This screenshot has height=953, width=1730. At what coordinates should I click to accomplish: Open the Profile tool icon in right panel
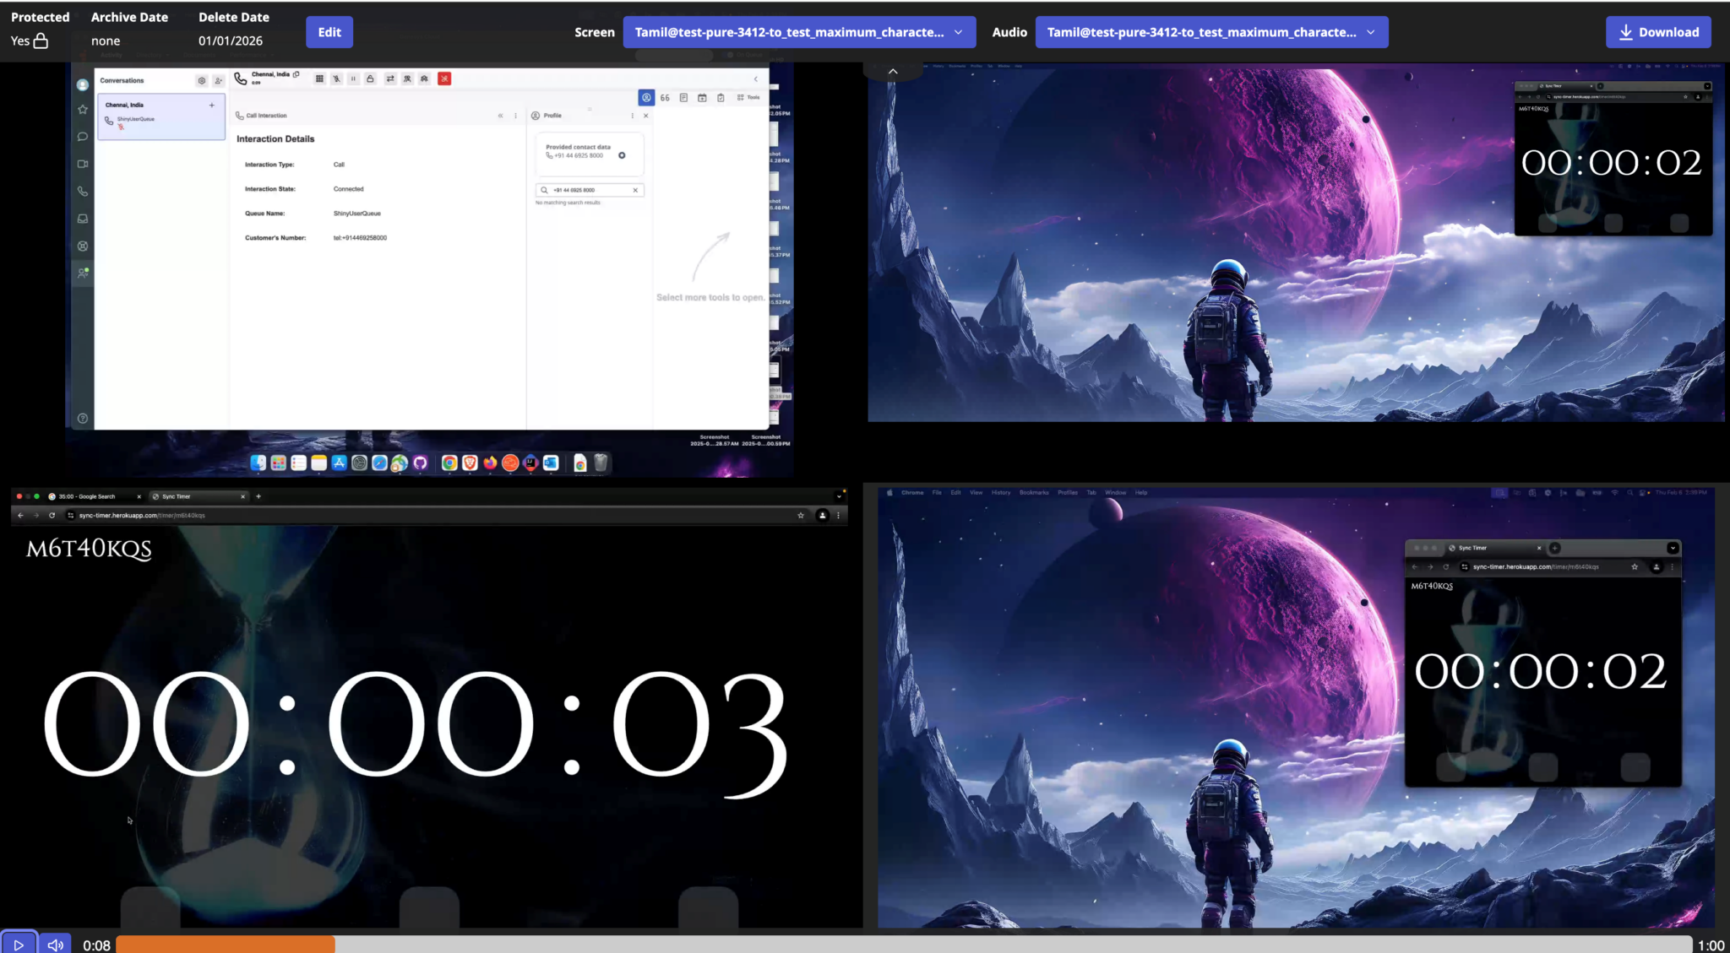click(x=647, y=97)
